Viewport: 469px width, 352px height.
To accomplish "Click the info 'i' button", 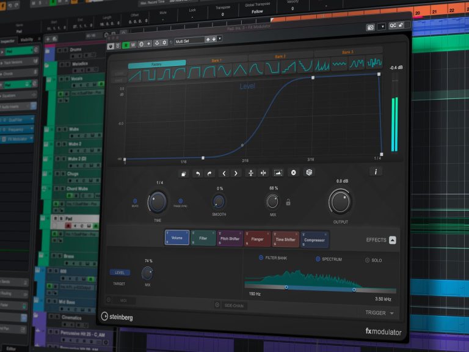I will pos(376,172).
